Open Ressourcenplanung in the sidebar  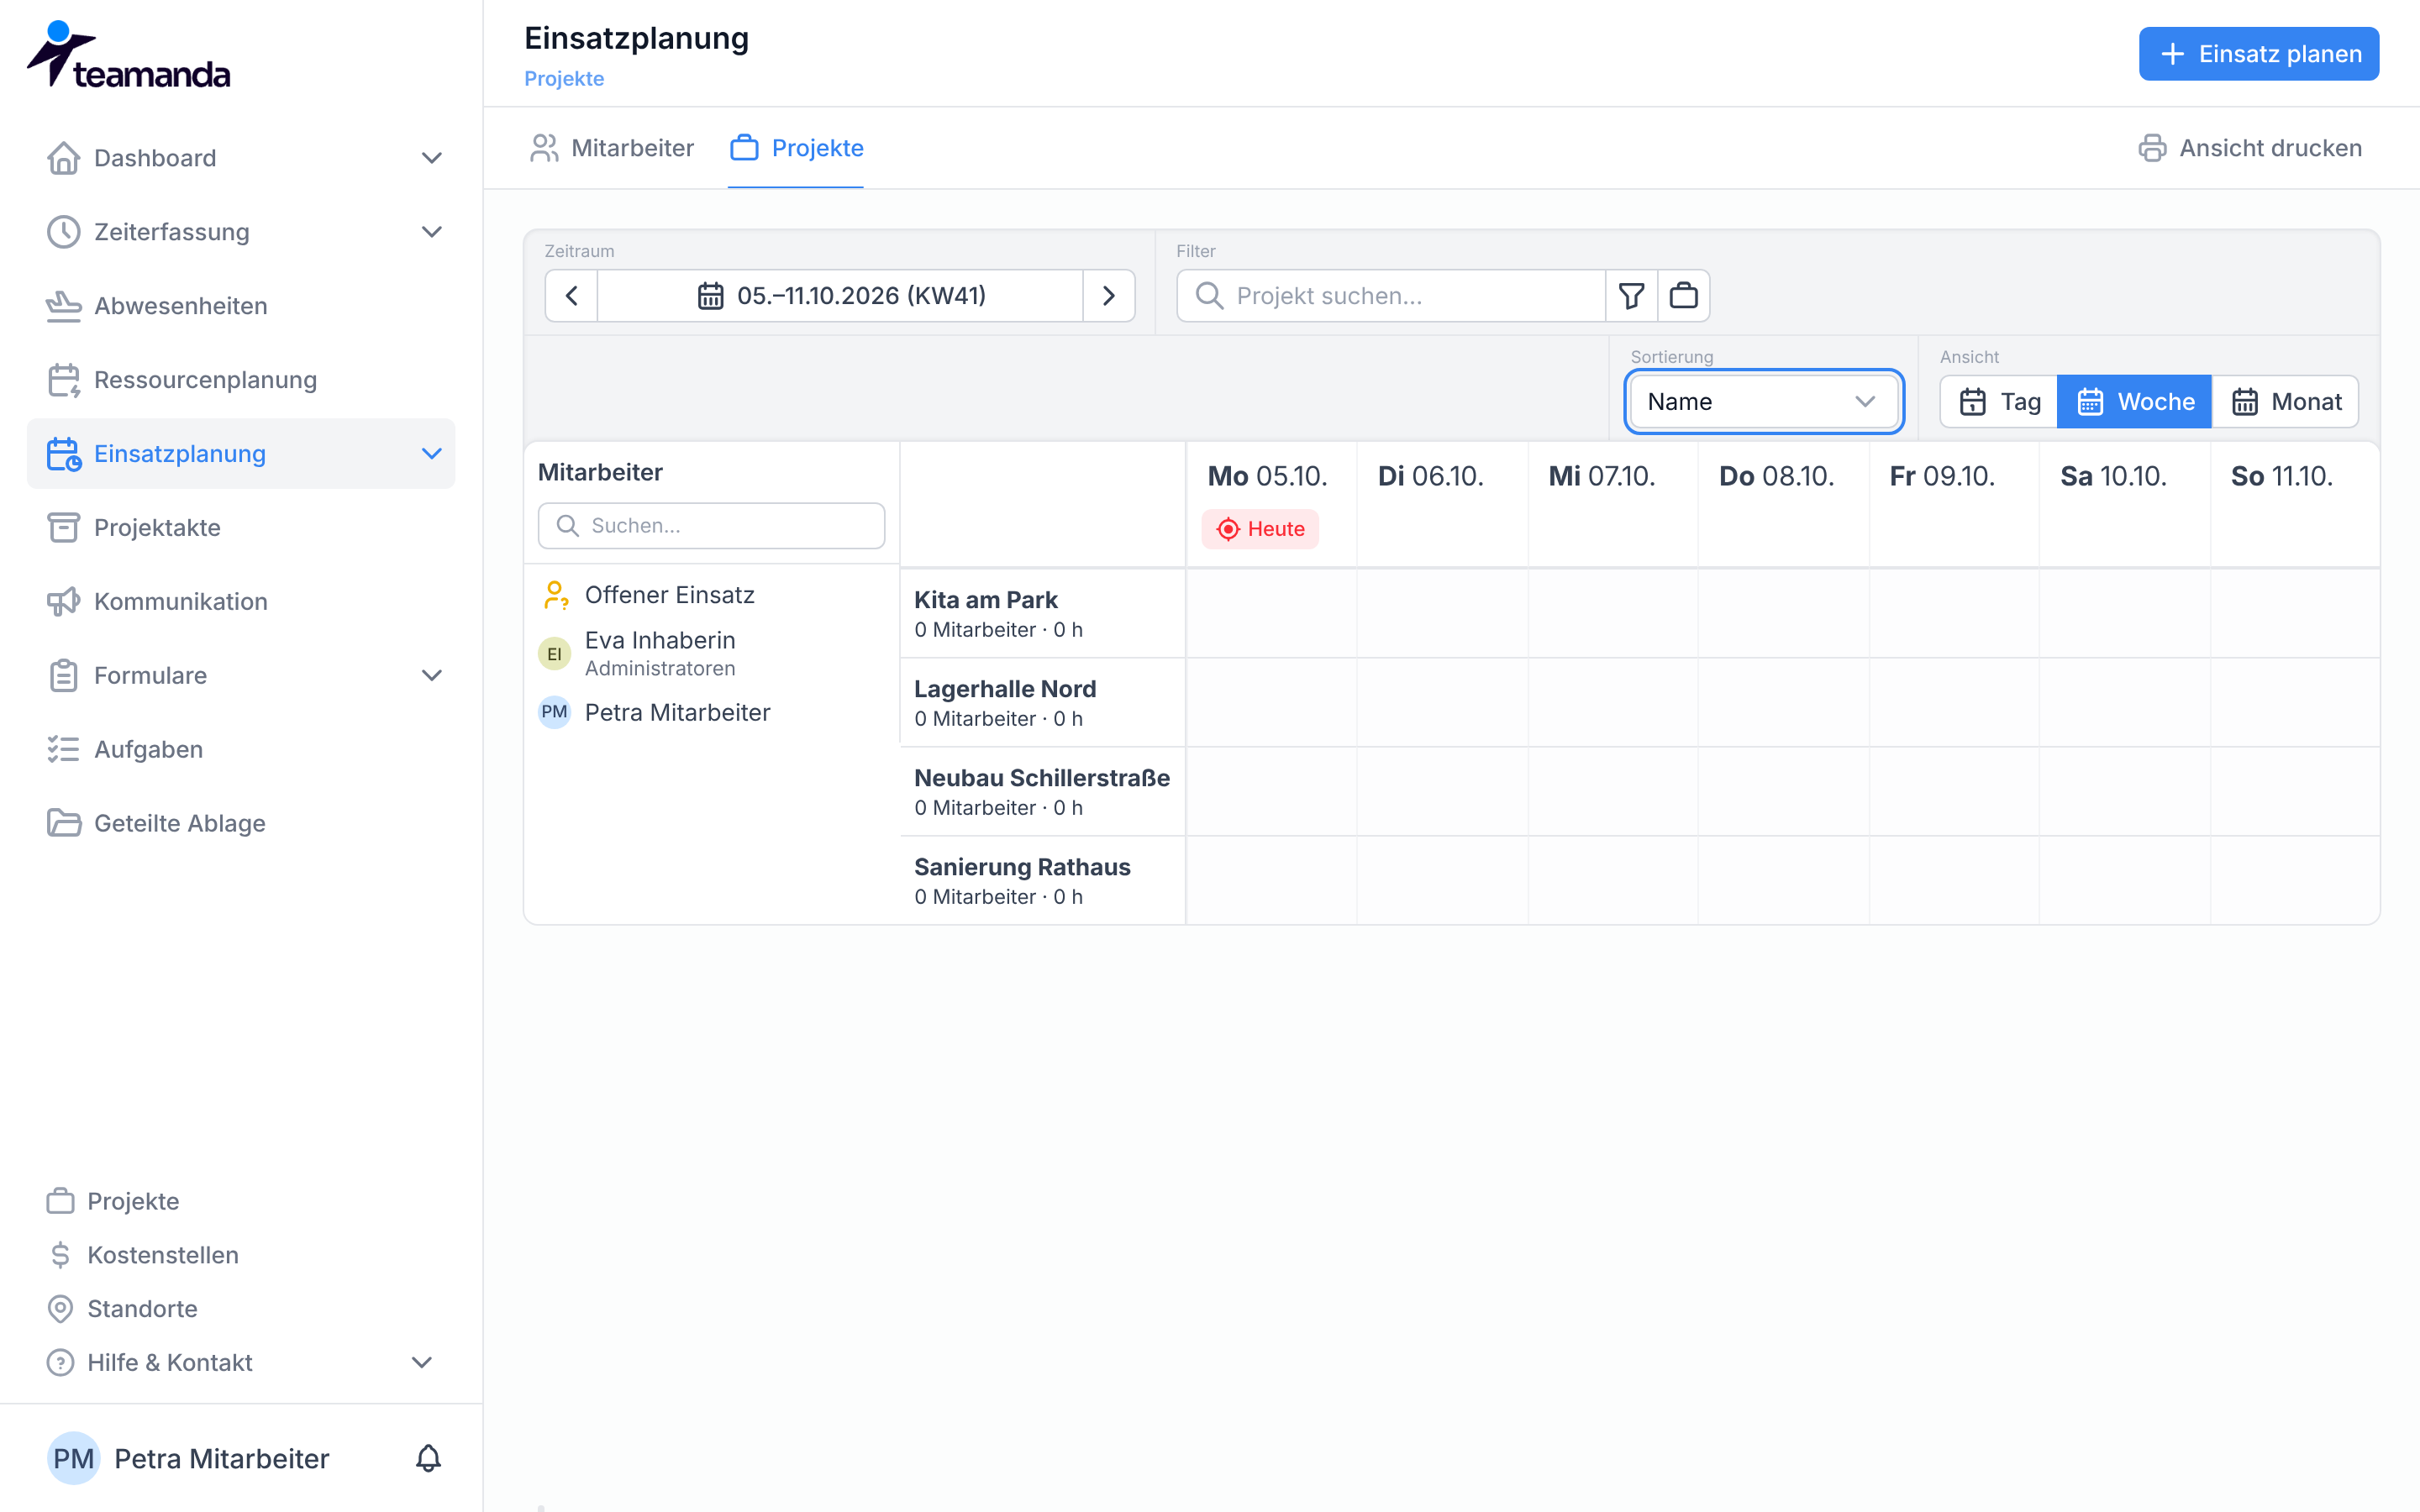pyautogui.click(x=241, y=380)
